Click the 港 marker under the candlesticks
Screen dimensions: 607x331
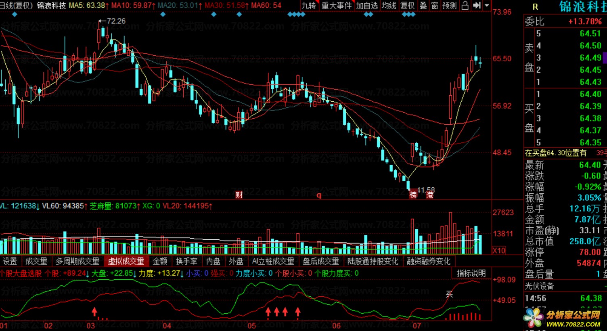point(429,195)
